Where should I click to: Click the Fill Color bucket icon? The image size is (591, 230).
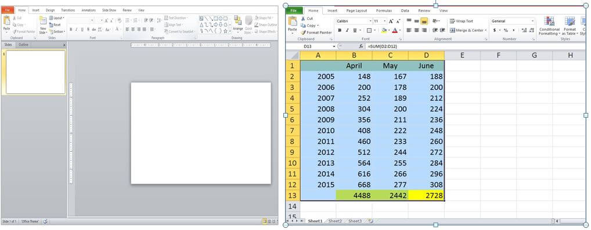(x=383, y=30)
